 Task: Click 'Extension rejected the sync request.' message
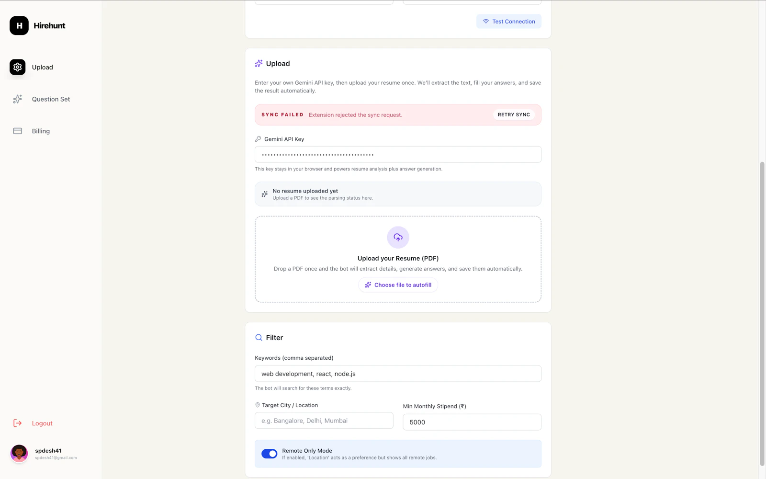coord(355,115)
